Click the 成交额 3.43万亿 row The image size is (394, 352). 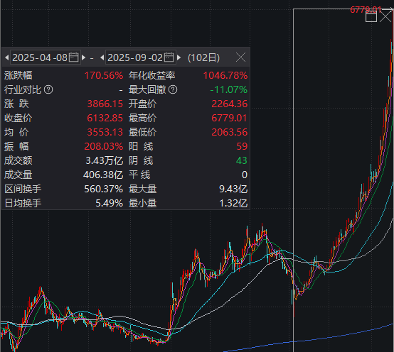(63, 160)
